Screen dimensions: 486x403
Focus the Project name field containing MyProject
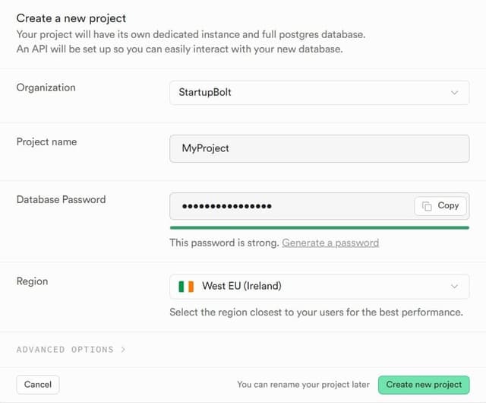(319, 148)
